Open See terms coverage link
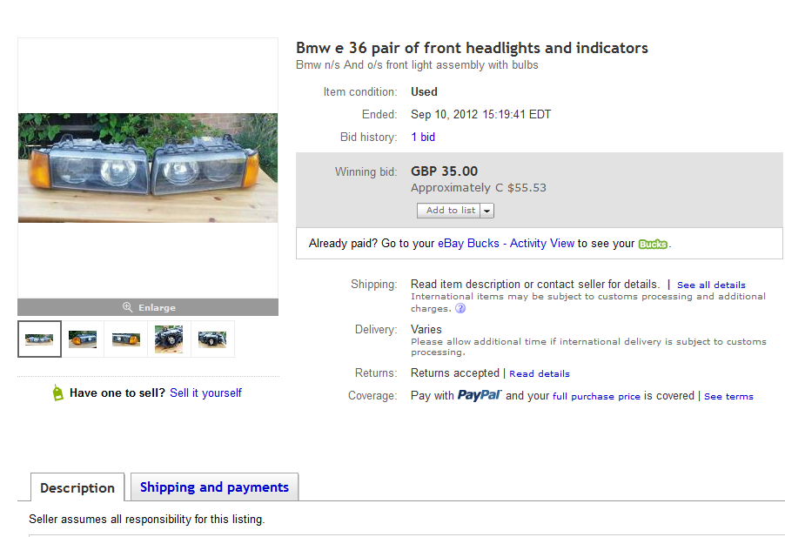 coord(728,396)
